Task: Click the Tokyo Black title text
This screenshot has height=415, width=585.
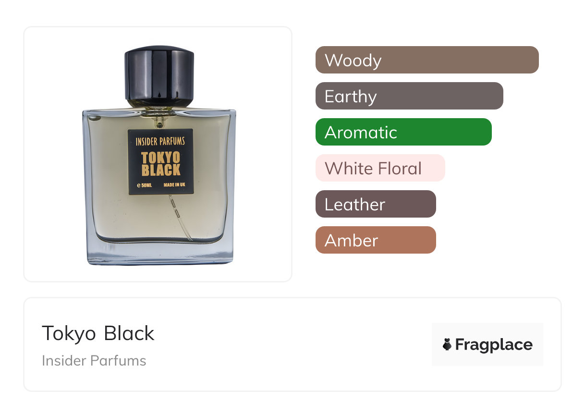Action: [x=98, y=333]
